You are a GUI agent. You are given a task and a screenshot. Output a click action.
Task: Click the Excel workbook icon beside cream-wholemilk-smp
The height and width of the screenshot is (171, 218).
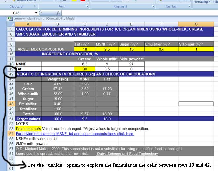[10, 18]
